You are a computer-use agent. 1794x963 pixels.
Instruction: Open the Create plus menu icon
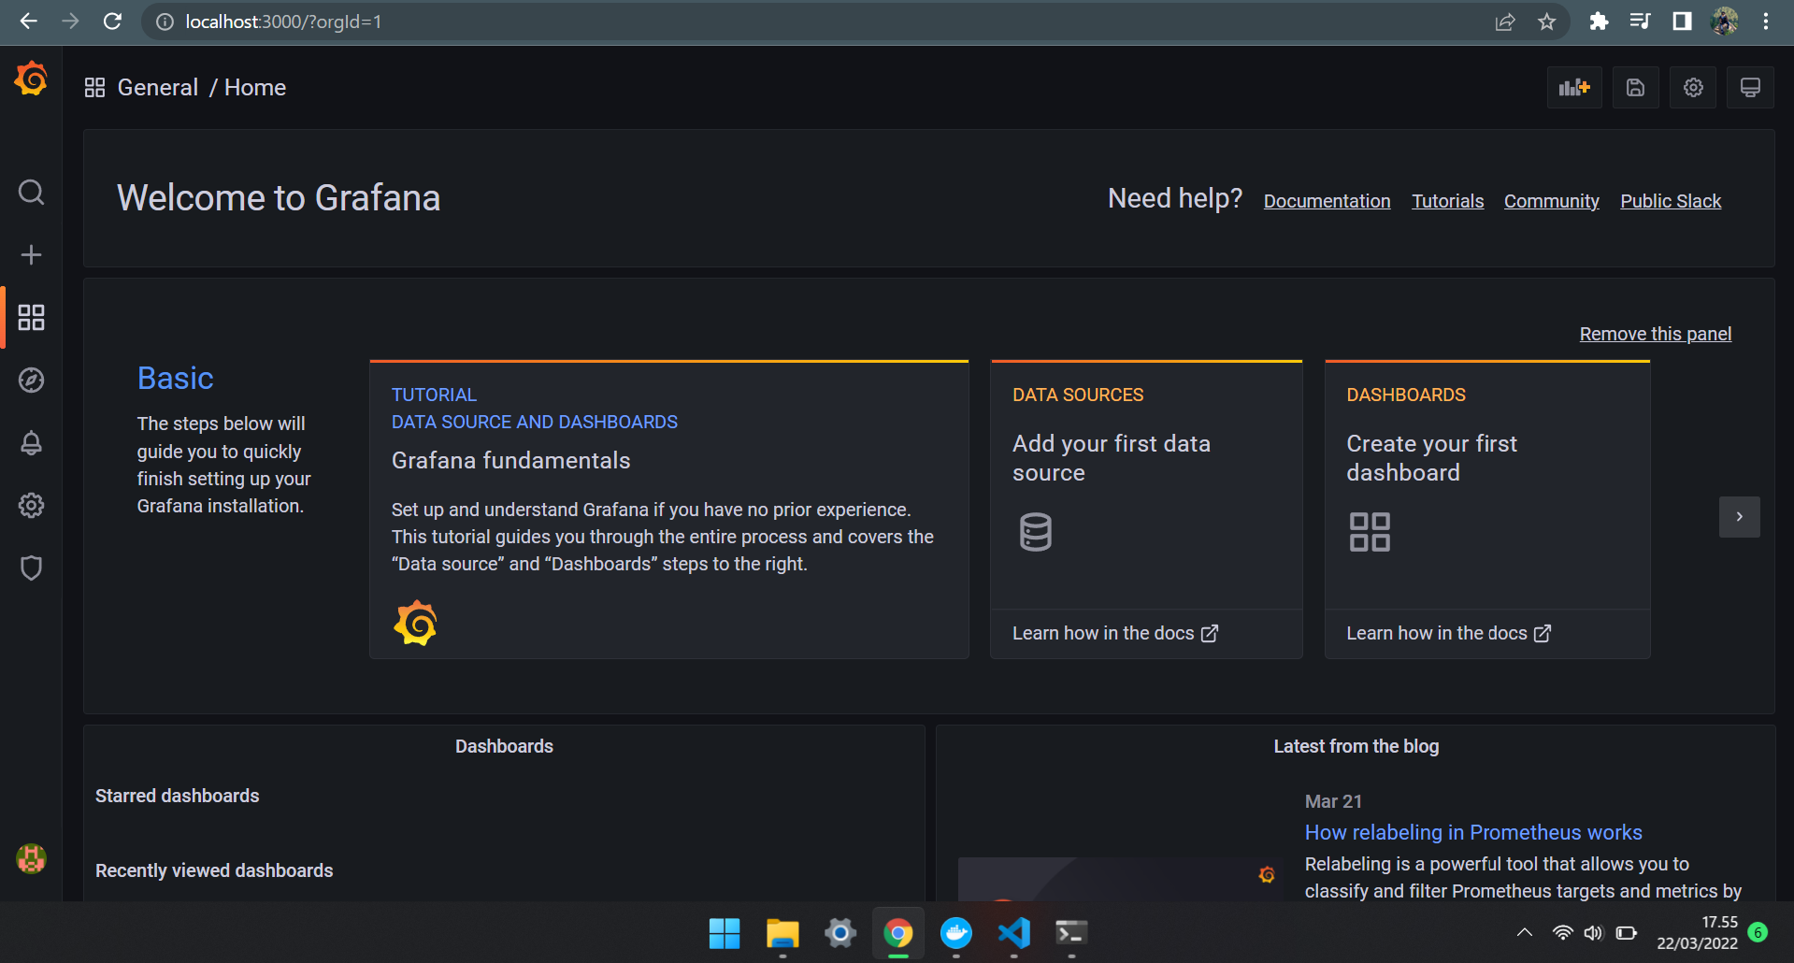click(31, 254)
